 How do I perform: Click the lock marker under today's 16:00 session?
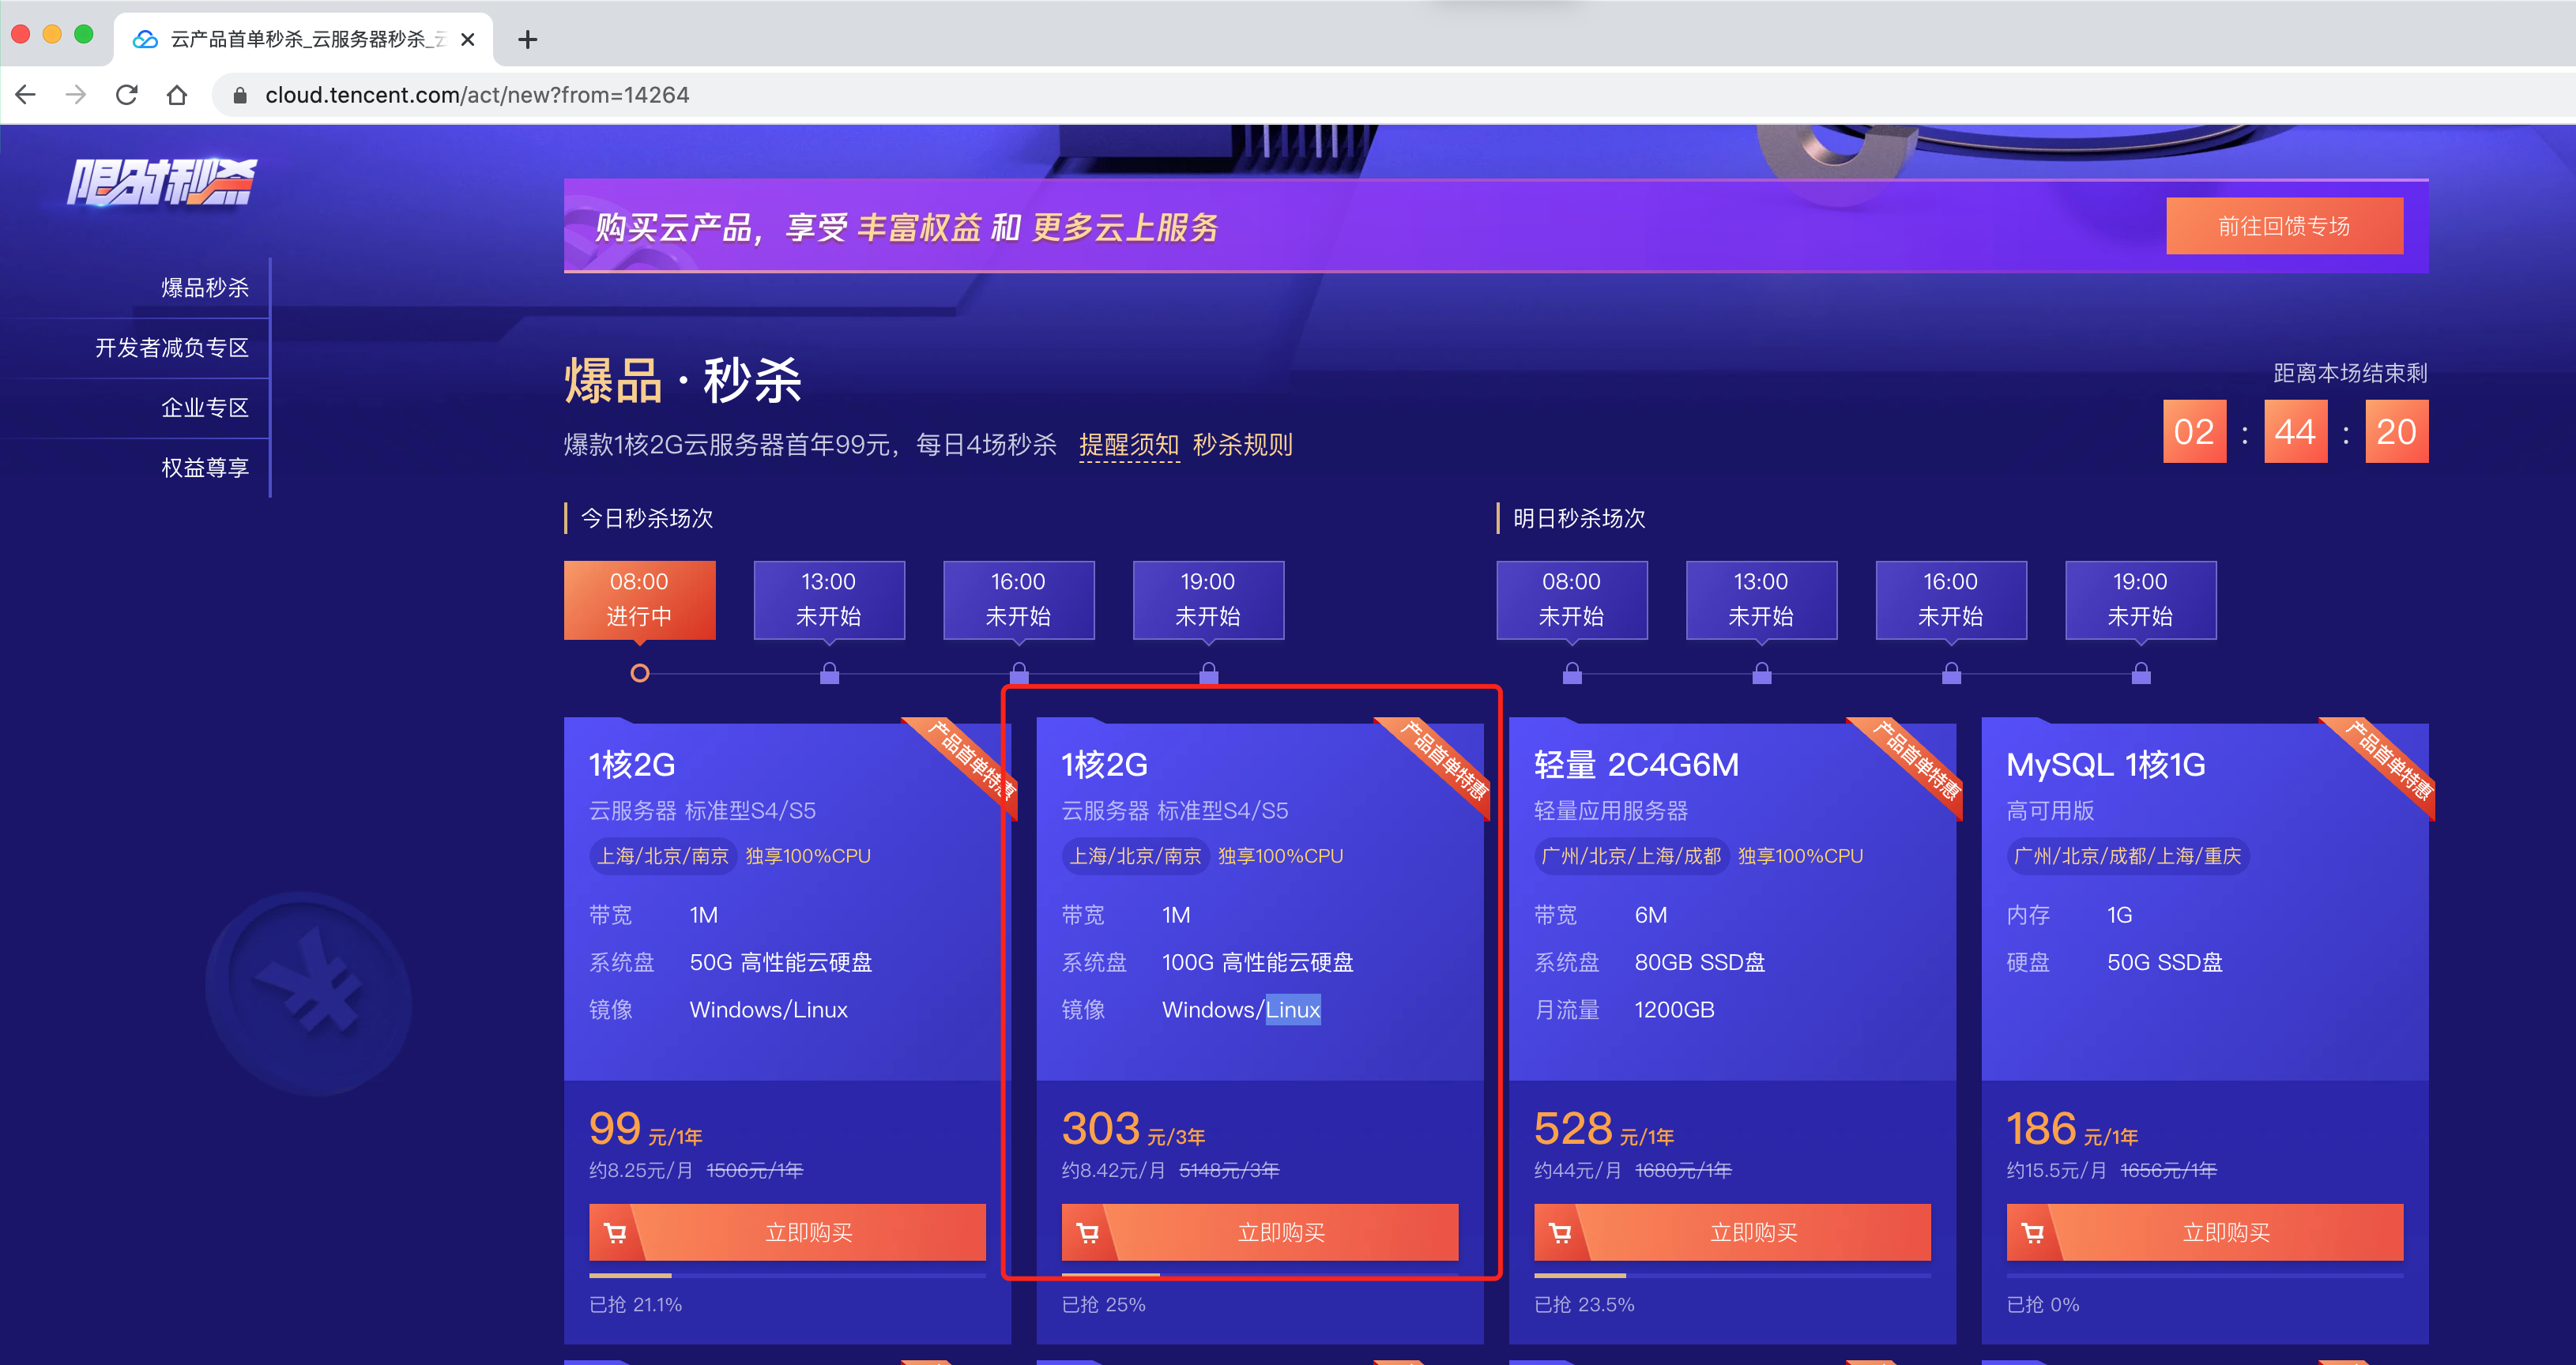pos(1019,672)
